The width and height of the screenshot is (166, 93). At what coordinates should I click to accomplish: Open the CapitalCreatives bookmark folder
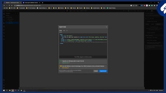[x=95, y=8]
